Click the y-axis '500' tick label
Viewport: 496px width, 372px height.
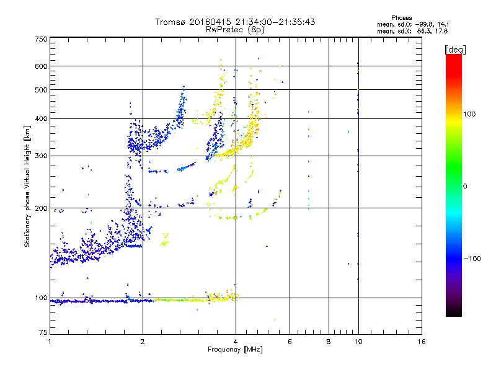pos(41,90)
